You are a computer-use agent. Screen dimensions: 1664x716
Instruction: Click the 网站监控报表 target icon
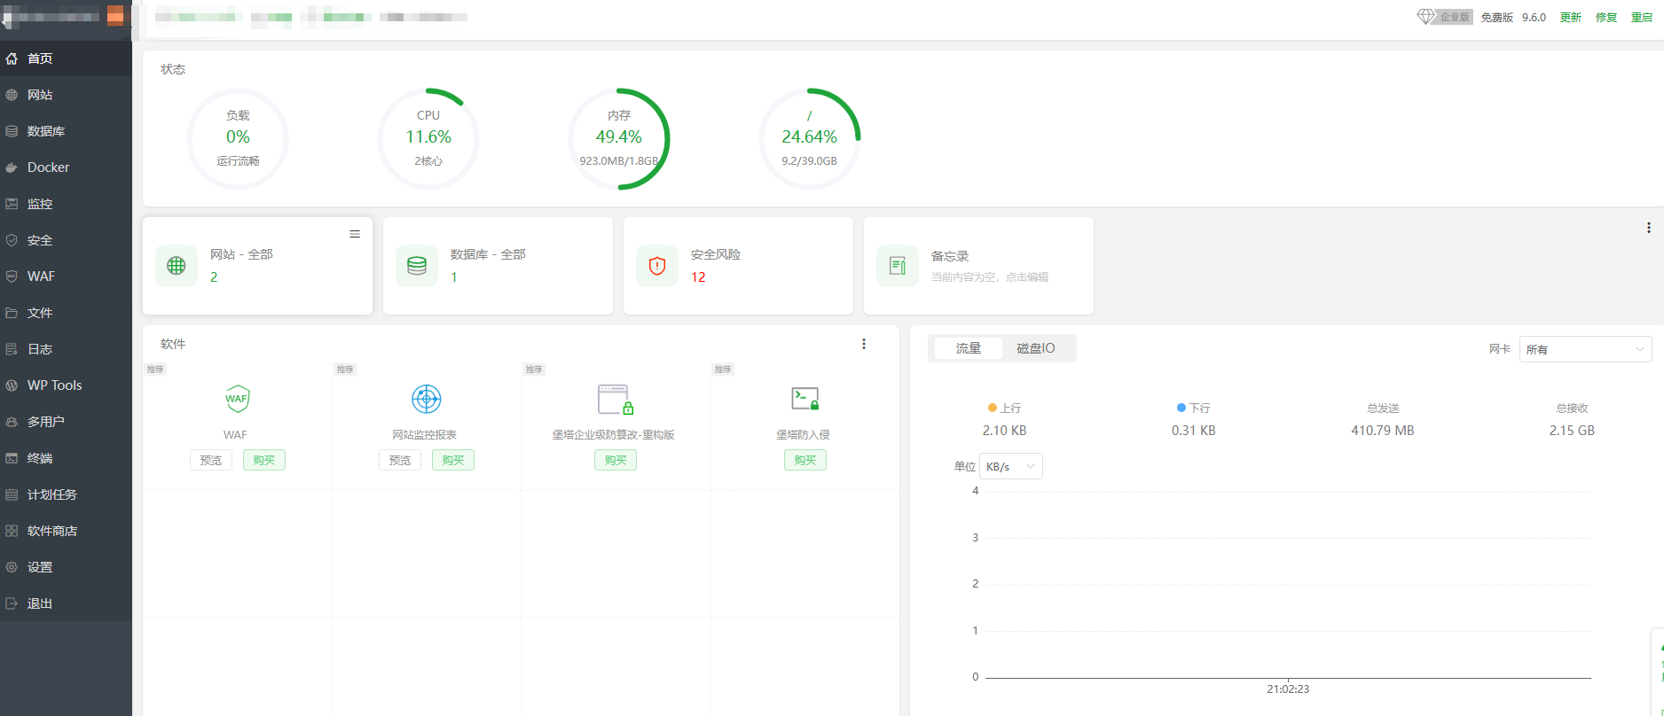(427, 399)
